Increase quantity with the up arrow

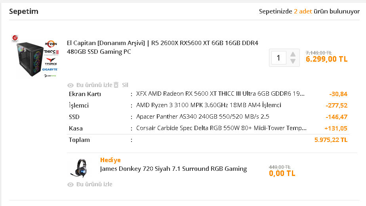(x=293, y=54)
